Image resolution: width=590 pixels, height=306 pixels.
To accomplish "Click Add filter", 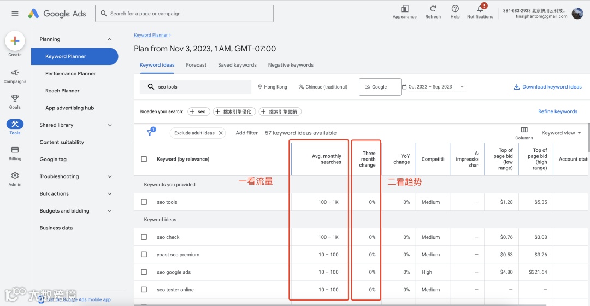I will pos(246,133).
